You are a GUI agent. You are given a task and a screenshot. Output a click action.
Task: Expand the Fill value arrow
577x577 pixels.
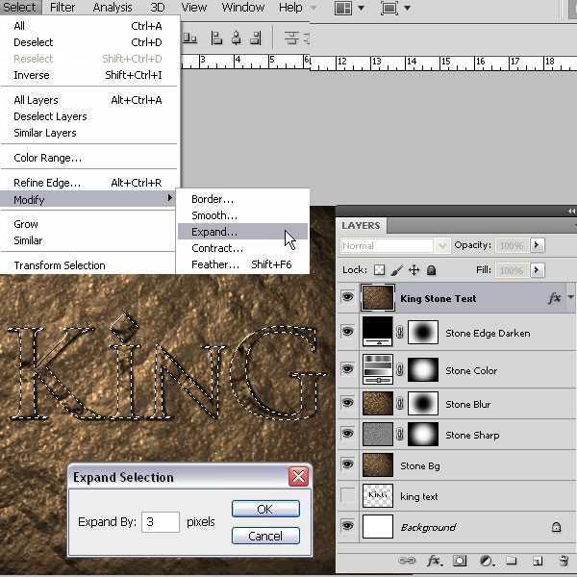pos(537,270)
